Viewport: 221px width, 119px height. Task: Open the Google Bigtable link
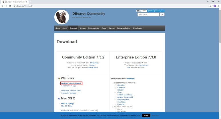[x=123, y=99]
